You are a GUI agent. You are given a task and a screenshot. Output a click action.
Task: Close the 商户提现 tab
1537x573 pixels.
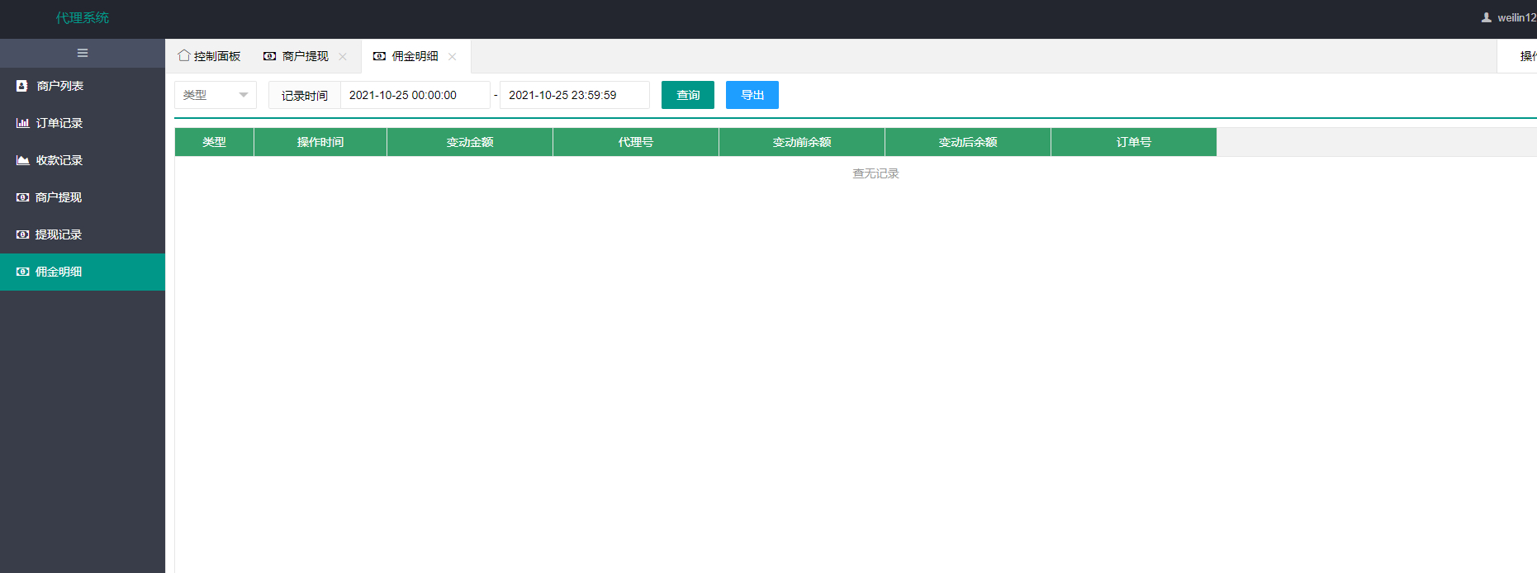(343, 57)
